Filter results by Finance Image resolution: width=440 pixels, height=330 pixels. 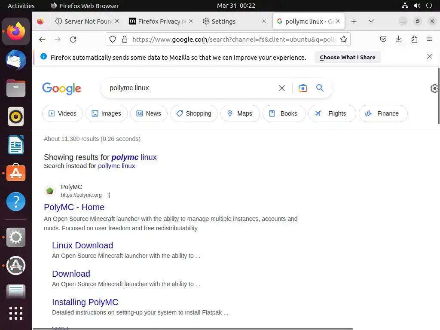[x=383, y=113]
